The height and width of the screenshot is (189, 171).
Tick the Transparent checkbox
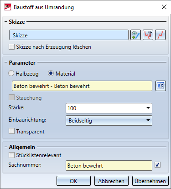(12, 131)
